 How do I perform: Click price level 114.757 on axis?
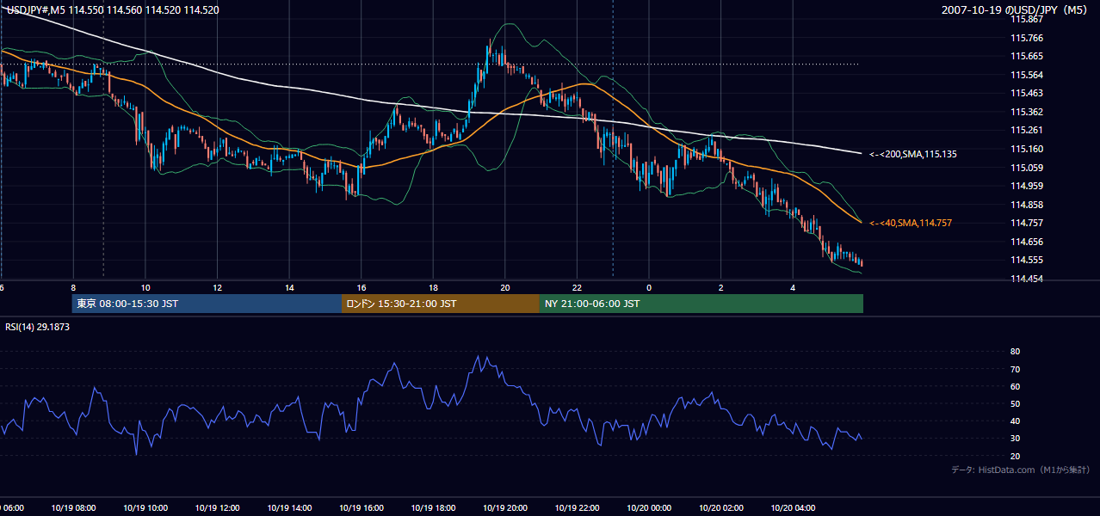click(1025, 223)
